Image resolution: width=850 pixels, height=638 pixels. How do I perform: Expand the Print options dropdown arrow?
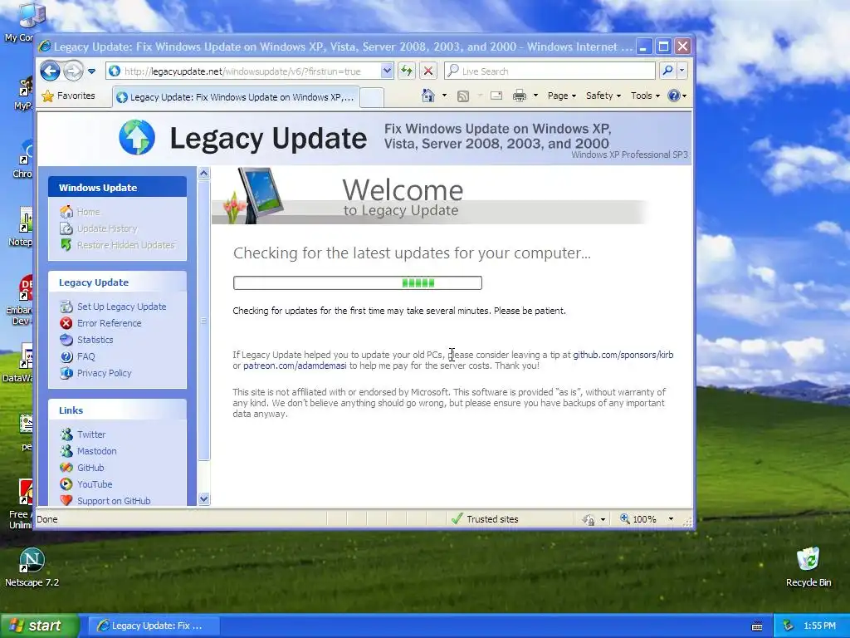(x=535, y=96)
